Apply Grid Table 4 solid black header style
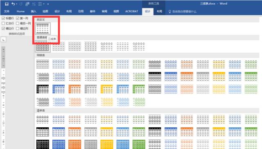Screen dimensions: 262x149 click(155, 77)
